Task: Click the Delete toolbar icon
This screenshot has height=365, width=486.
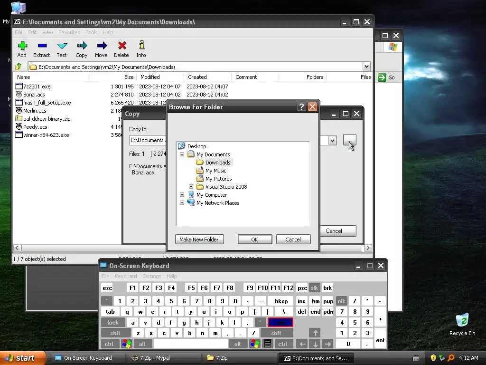Action: coord(121,49)
